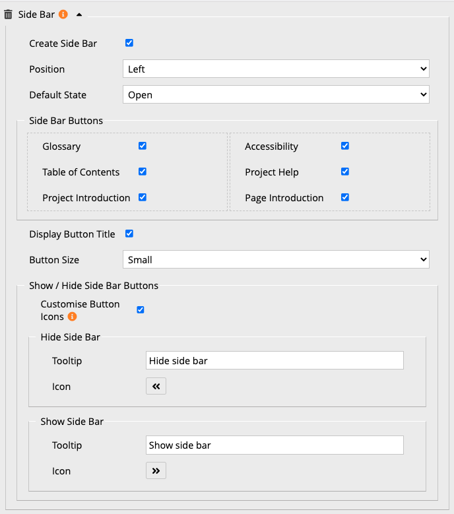
Task: Toggle the Glossary button checkbox
Action: click(143, 146)
